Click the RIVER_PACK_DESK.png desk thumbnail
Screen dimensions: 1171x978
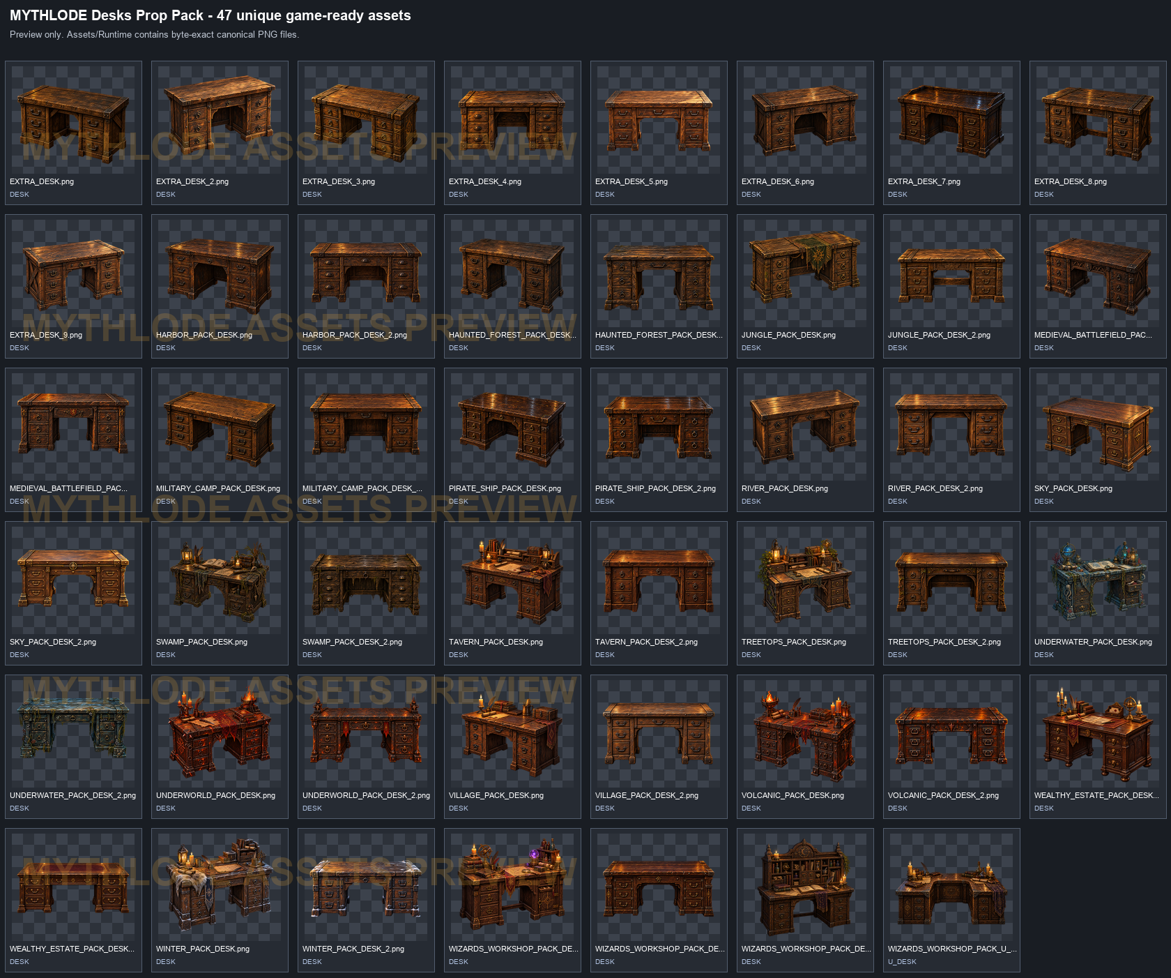click(805, 427)
